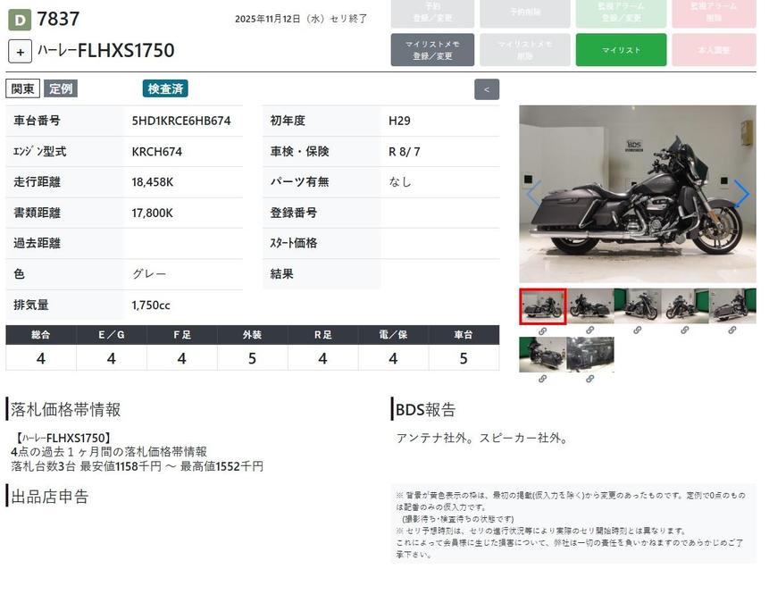
Task: Select the second motorcycle thumbnail
Action: (590, 306)
